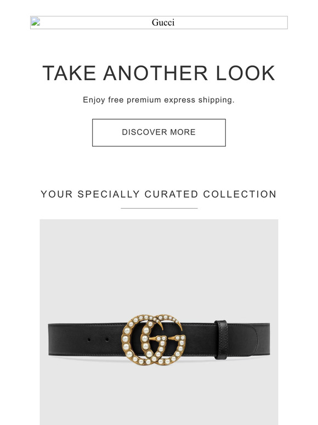Open the black leather belt product image
Image resolution: width=318 pixels, height=425 pixels.
[x=159, y=322]
